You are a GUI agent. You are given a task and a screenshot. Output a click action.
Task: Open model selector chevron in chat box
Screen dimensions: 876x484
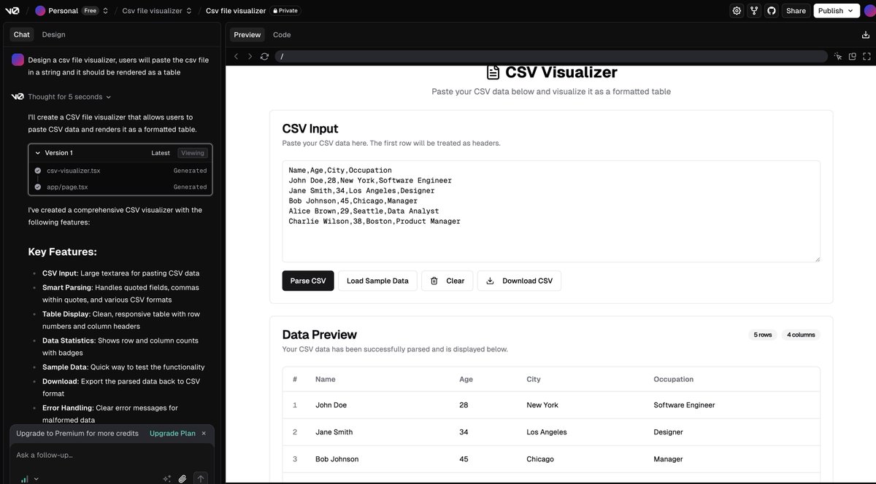[x=36, y=479]
